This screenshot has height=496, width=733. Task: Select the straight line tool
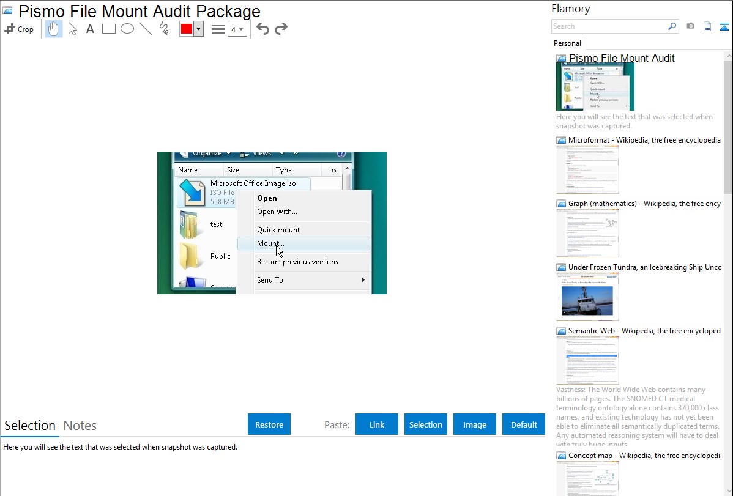coord(146,29)
